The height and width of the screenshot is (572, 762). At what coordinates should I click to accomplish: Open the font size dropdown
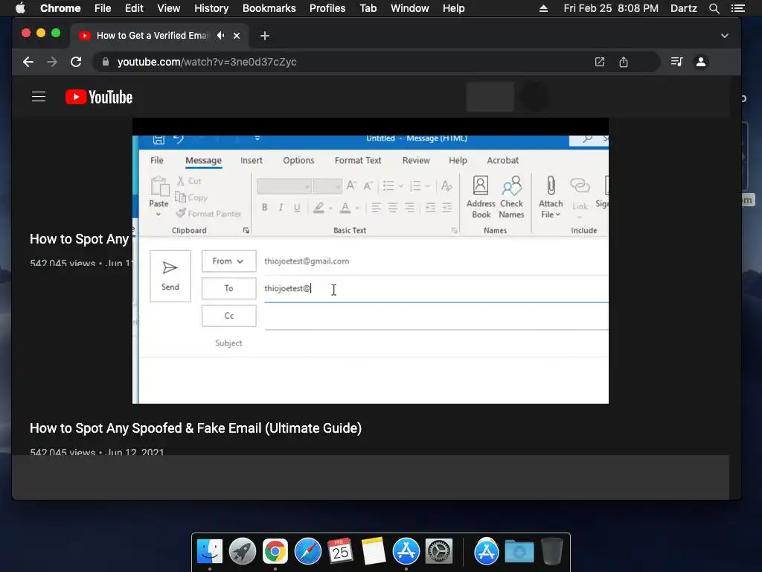coord(337,186)
